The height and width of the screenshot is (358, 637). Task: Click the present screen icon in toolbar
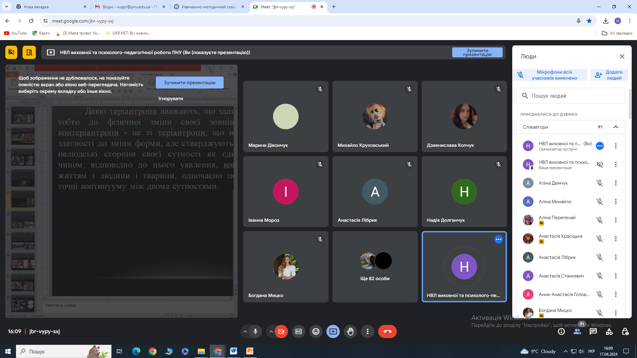point(333,331)
